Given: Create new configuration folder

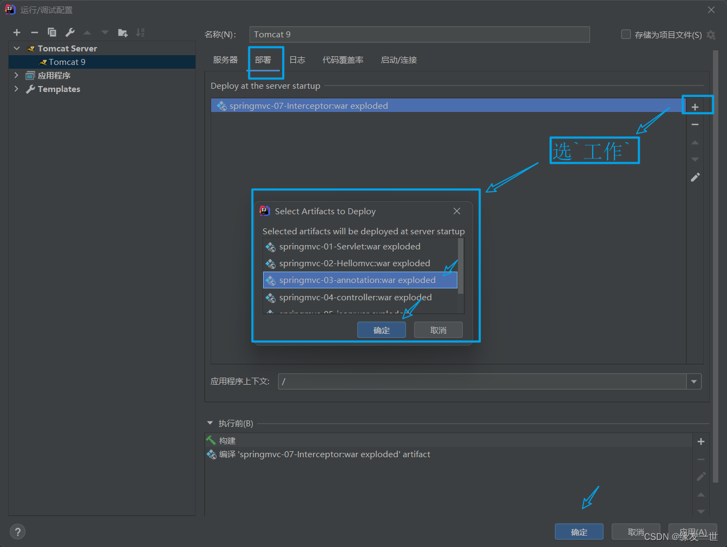Looking at the screenshot, I should tap(123, 32).
